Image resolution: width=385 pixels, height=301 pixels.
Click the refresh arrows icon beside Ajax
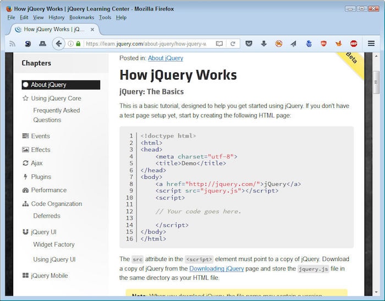pos(25,163)
